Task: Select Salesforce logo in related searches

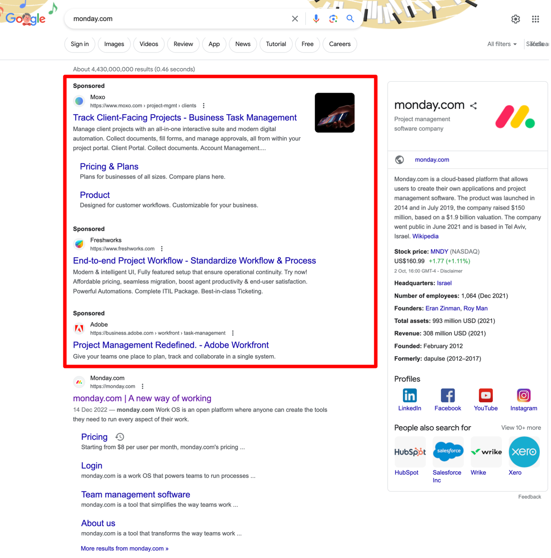Action: 448,452
